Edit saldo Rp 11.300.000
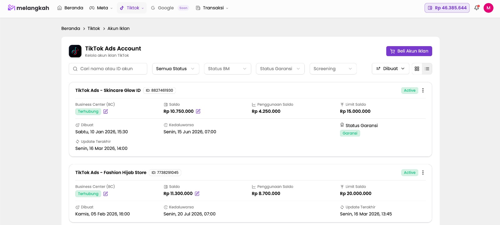 click(197, 194)
